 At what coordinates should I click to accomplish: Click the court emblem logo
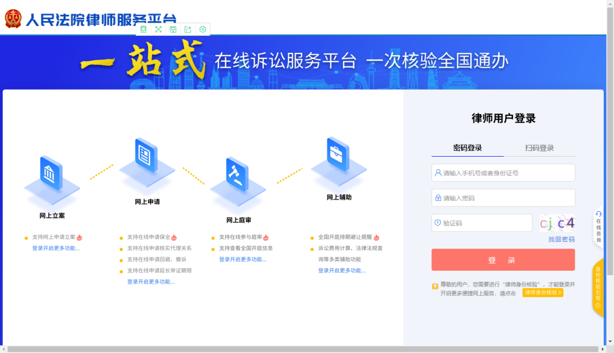click(13, 18)
